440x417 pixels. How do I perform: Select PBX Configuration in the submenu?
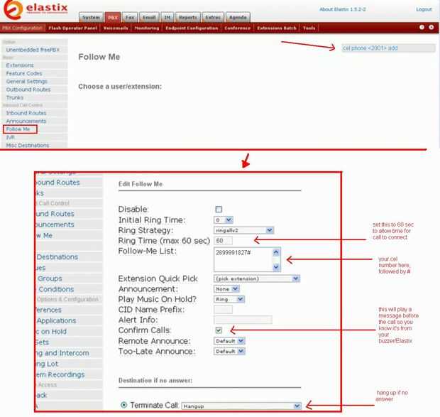[x=23, y=28]
